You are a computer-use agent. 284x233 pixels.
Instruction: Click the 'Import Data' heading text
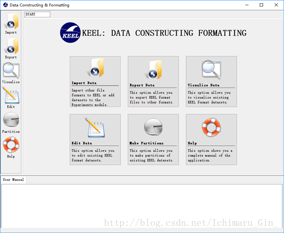[x=84, y=83]
